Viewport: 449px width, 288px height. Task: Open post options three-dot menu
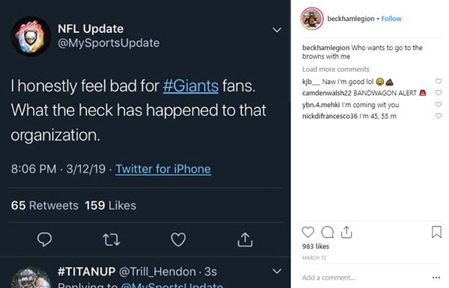coord(436,278)
